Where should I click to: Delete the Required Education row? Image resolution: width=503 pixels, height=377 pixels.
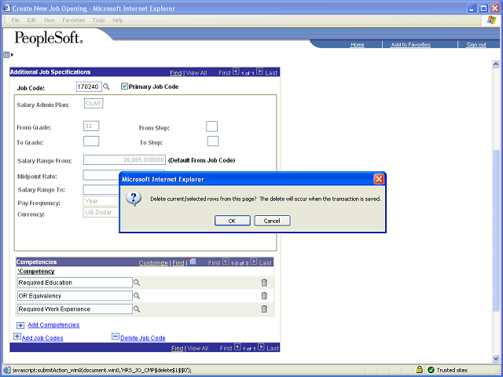[264, 283]
